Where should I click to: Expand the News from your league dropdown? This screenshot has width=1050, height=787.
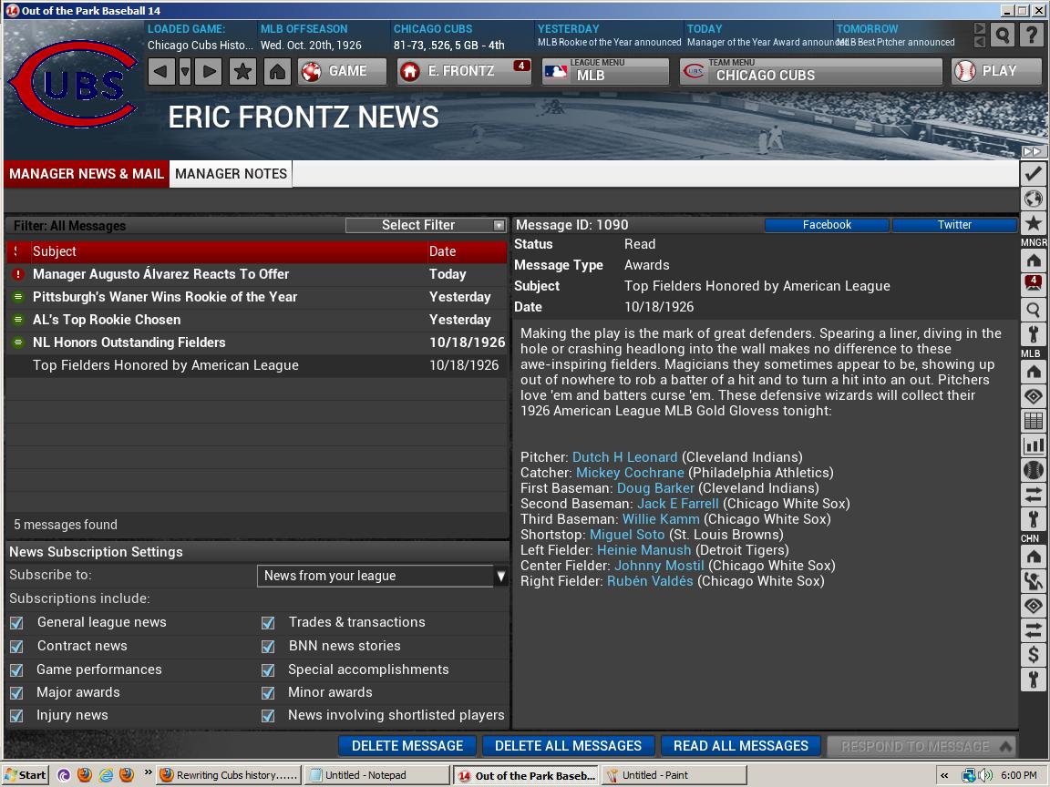(x=383, y=576)
